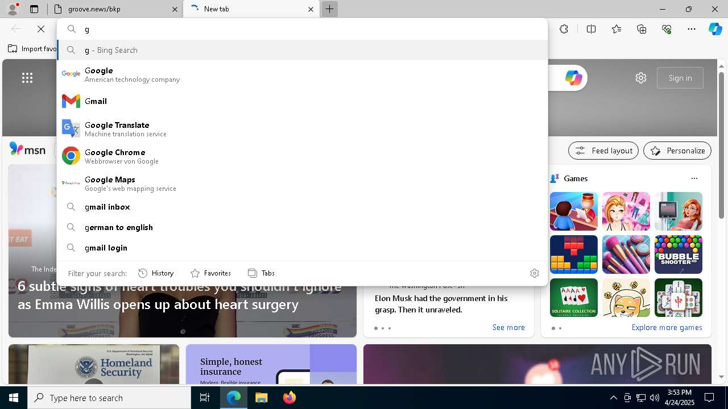Stop loading the page
Viewport: 728px width, 409px height.
pyautogui.click(x=41, y=29)
